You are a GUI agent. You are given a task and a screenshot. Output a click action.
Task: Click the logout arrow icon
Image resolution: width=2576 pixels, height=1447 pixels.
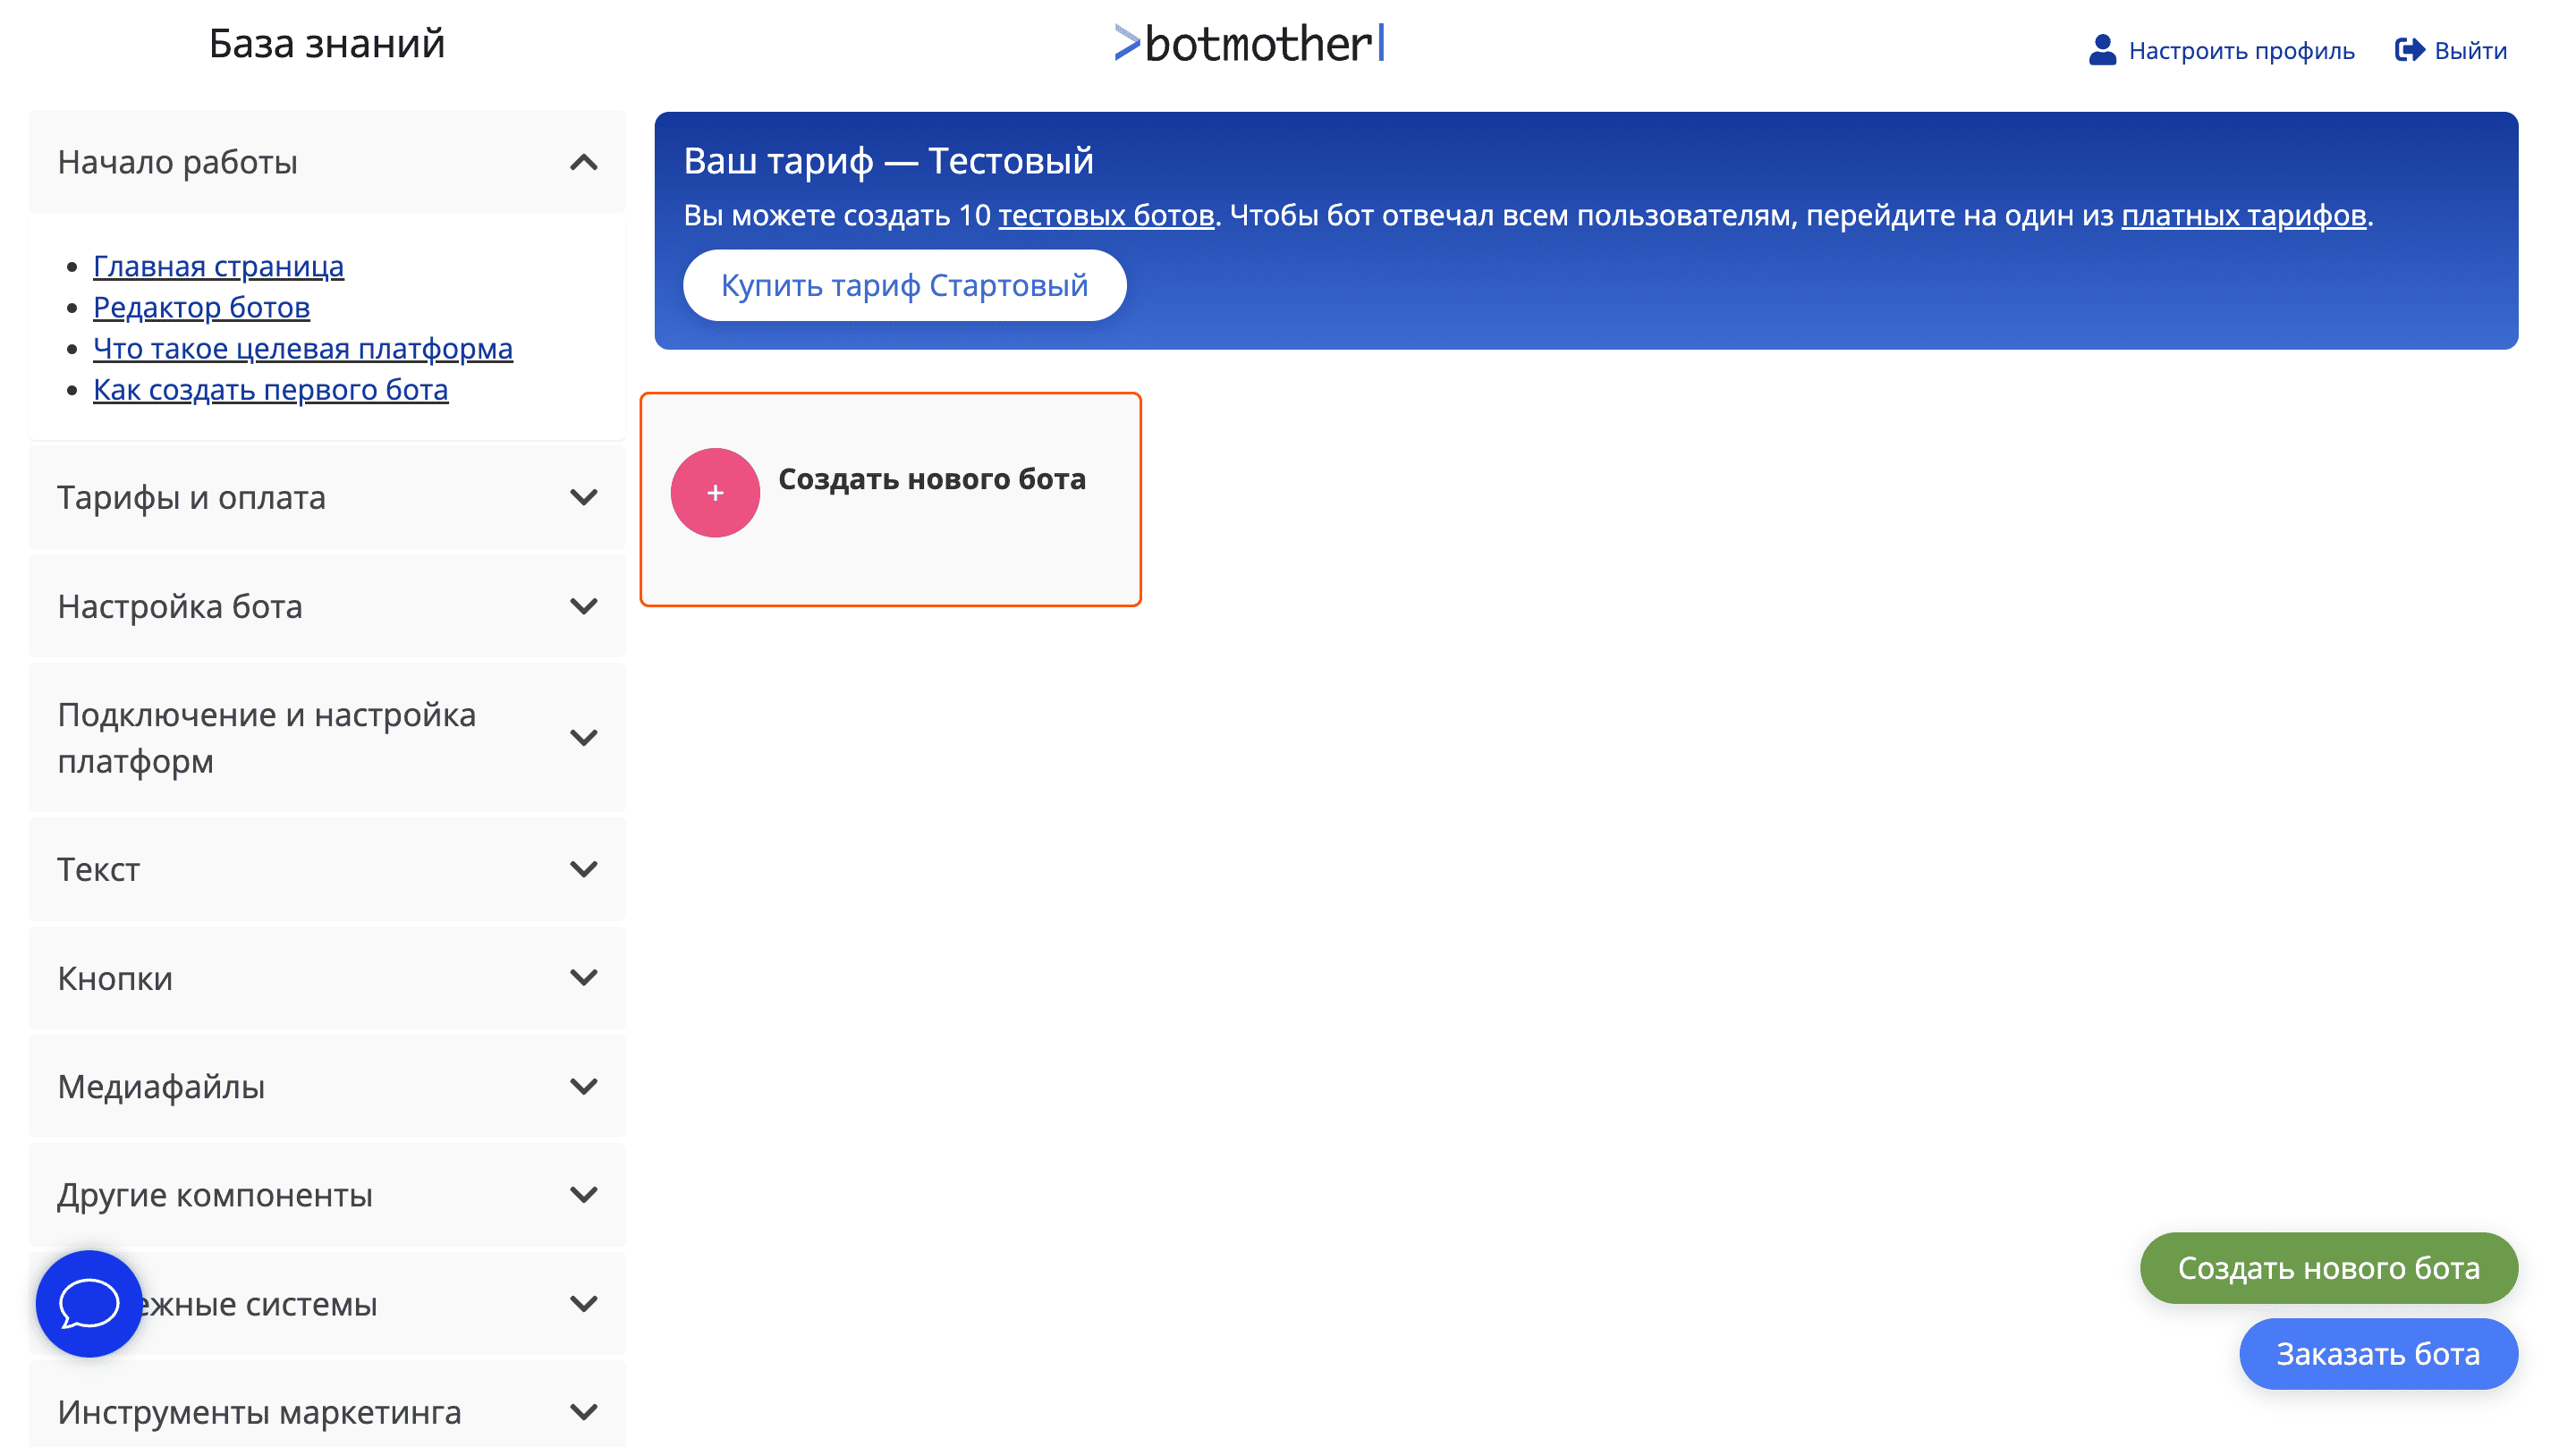(x=2409, y=50)
